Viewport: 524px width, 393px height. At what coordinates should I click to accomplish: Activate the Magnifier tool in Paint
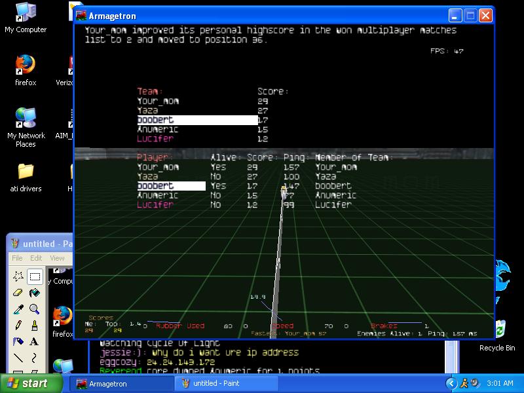35,309
